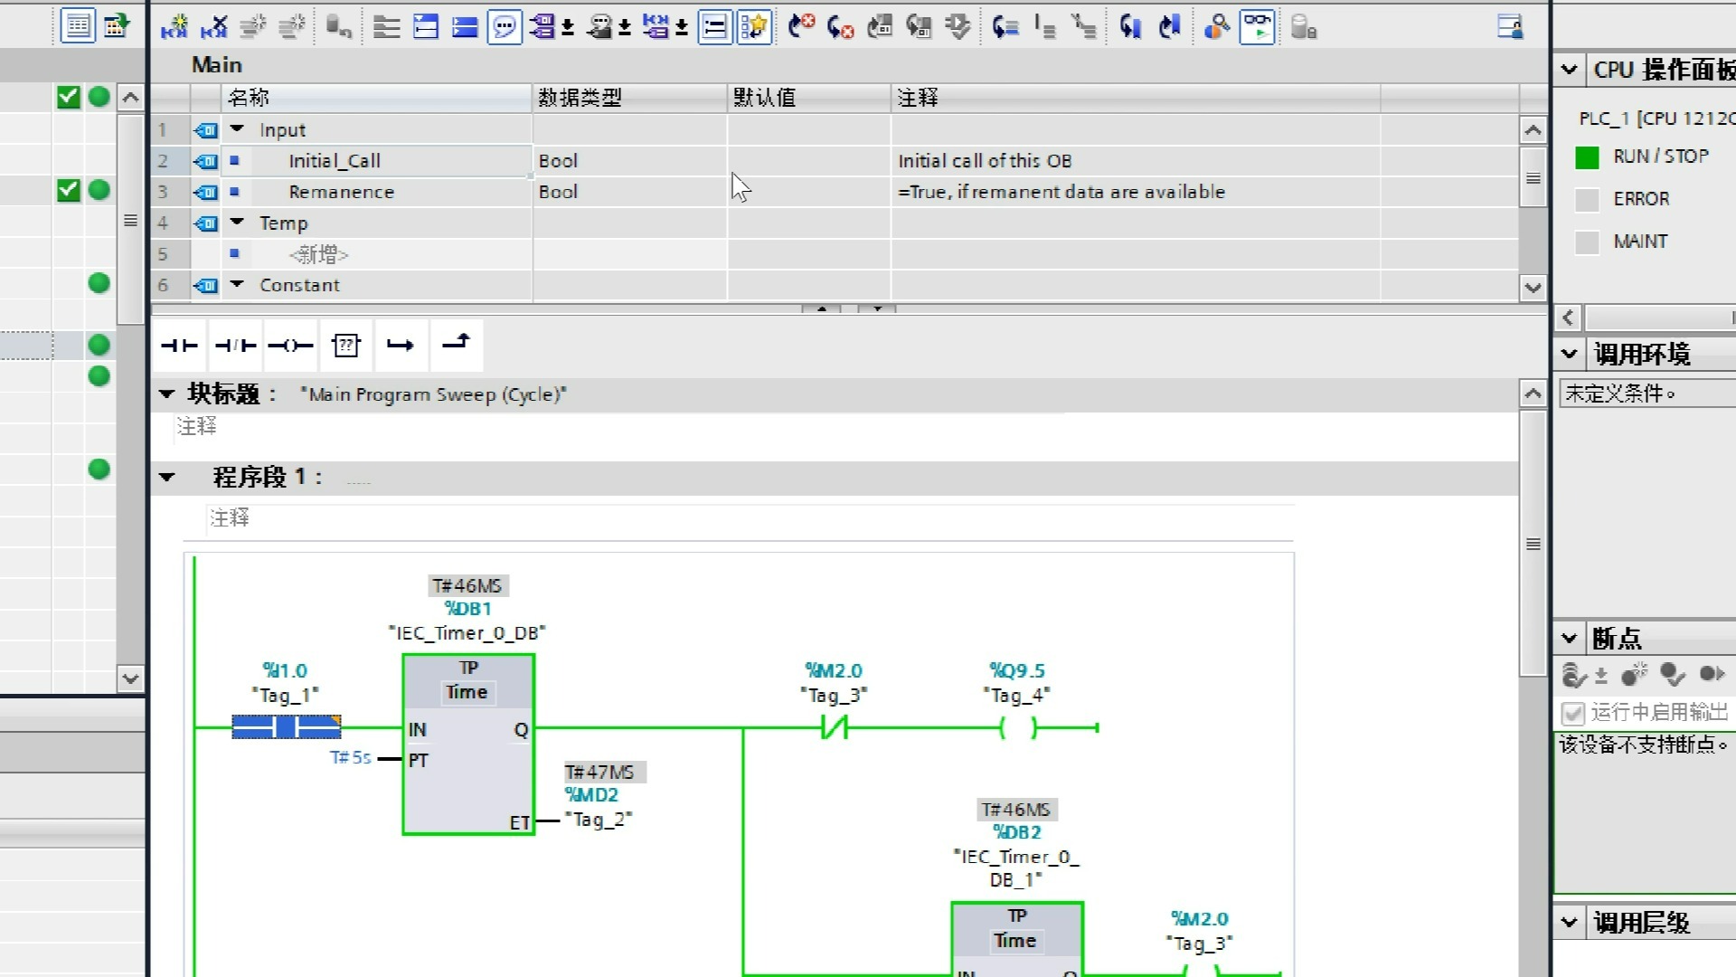This screenshot has height=977, width=1736.
Task: Select the Tag_1 contact in the ladder
Action: [x=286, y=726]
